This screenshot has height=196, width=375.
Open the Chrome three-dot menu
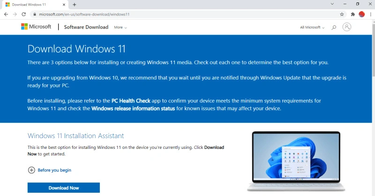(370, 14)
